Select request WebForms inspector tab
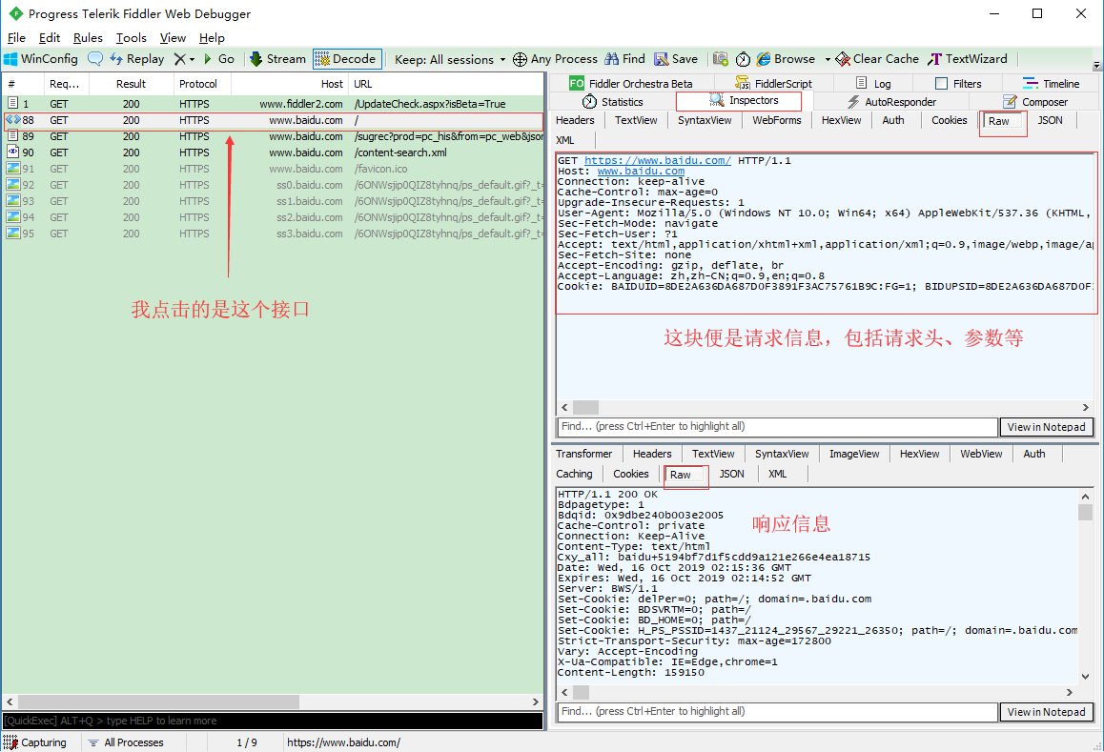The image size is (1104, 752). pos(777,120)
